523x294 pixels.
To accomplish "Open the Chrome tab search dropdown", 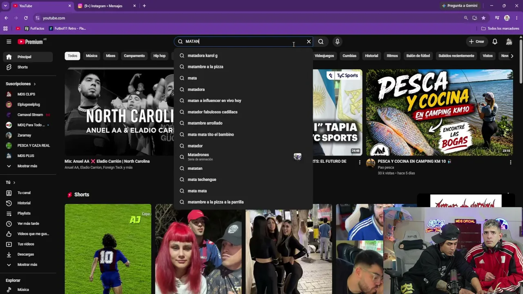I will 5,6.
